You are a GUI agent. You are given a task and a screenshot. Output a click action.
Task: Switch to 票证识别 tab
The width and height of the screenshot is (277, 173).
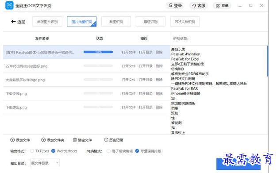click(x=150, y=22)
